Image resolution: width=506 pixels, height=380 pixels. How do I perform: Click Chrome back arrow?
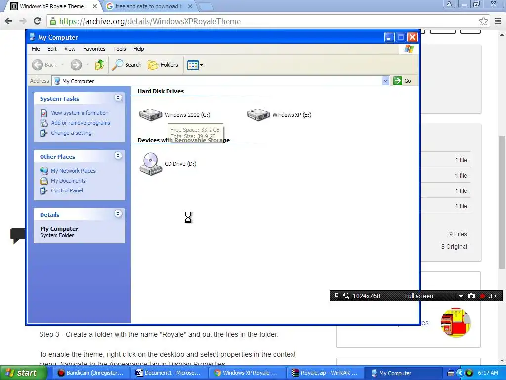[x=9, y=21]
